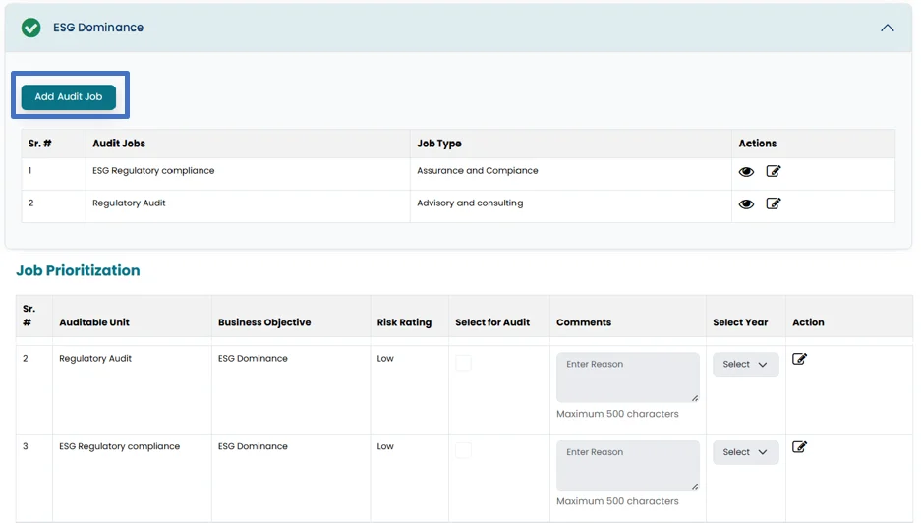Viewport: 921px width, 523px height.
Task: Click comments box for Regulatory Audit row
Action: (627, 378)
